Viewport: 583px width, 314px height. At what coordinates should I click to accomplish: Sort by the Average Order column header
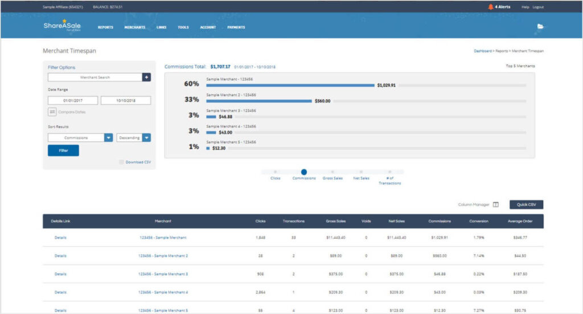click(520, 221)
